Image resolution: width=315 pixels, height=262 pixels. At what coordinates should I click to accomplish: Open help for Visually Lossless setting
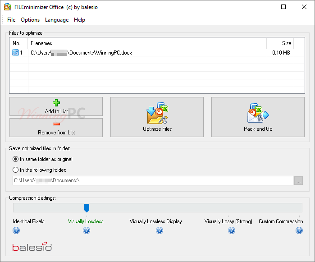click(x=87, y=230)
